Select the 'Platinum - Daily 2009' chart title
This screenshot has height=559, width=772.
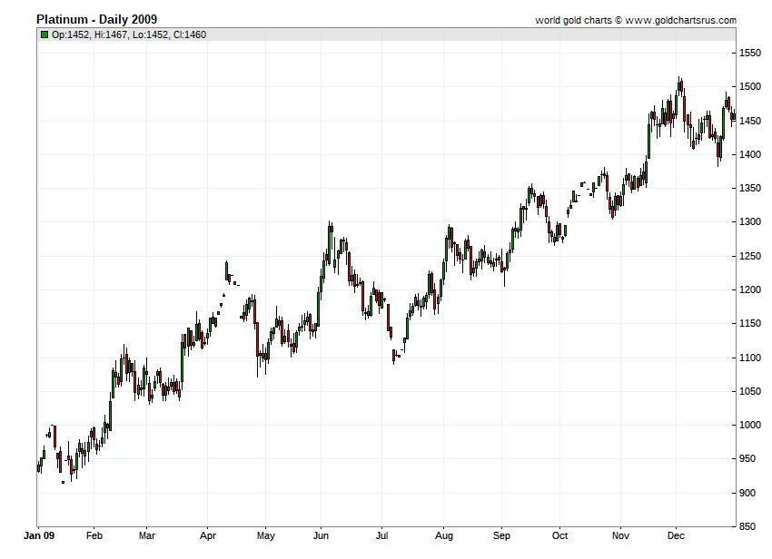[x=96, y=20]
